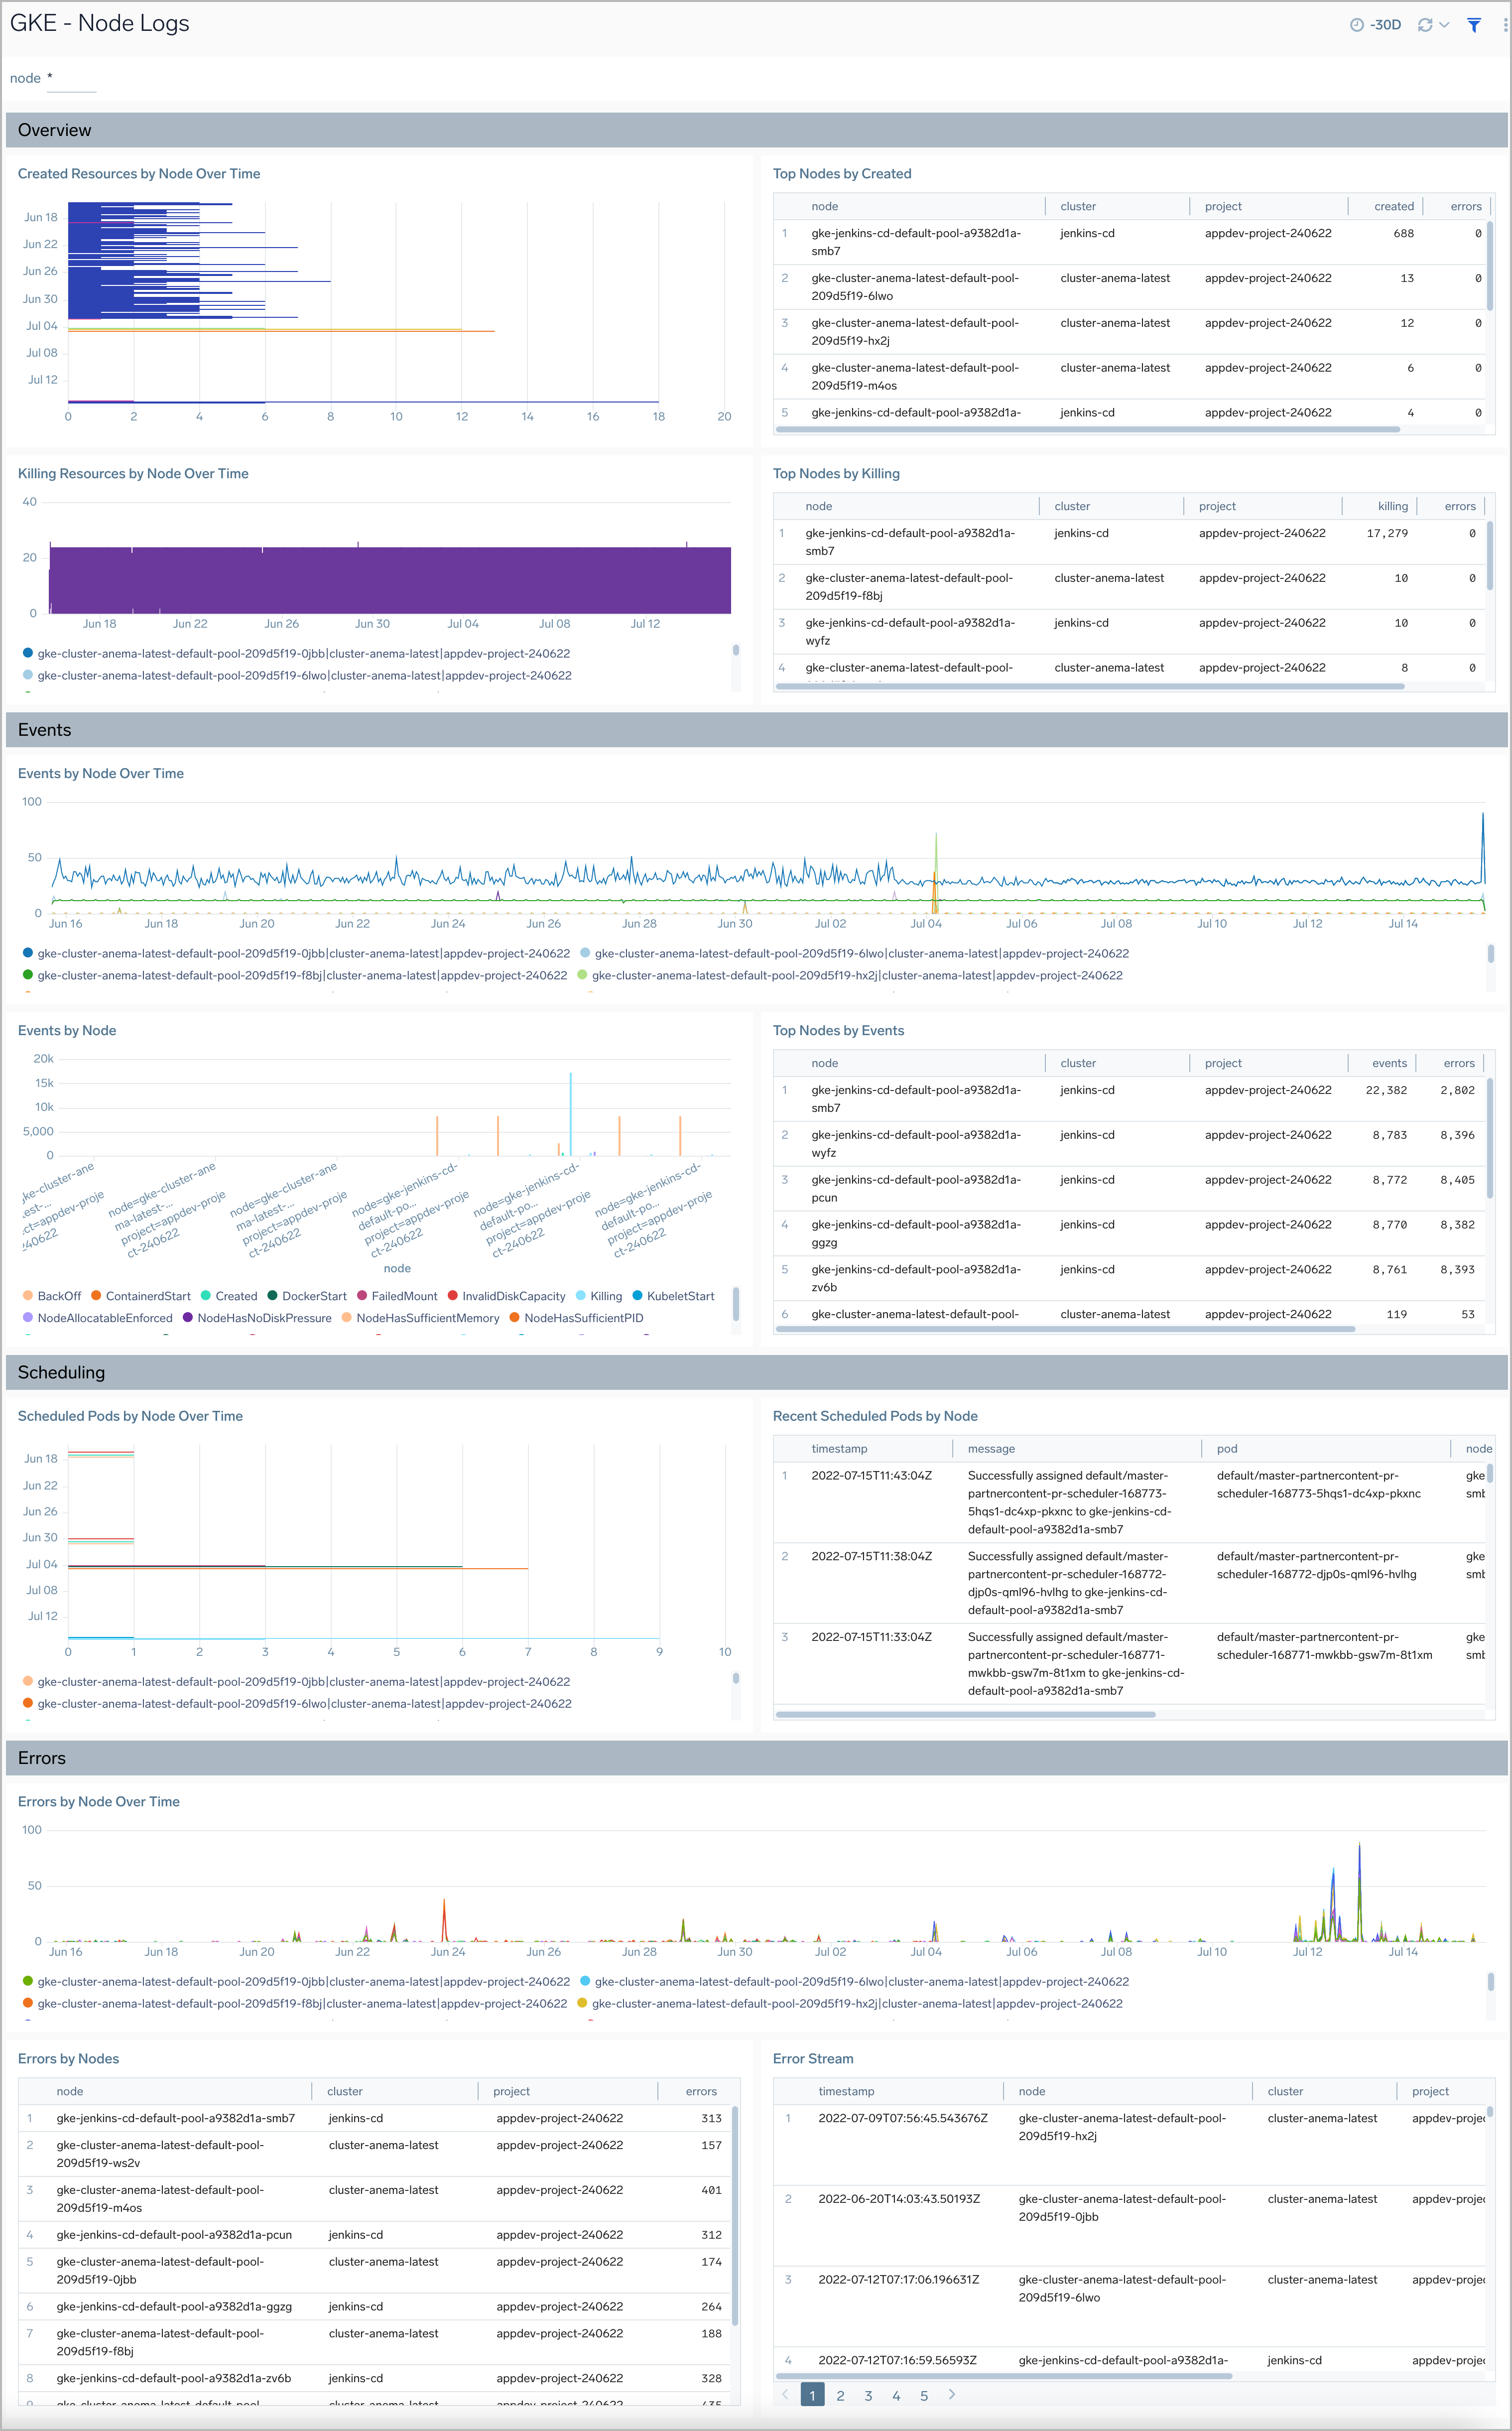Click the KubeletStart legend dot
Screen dimensions: 1512x2431
[637, 1296]
